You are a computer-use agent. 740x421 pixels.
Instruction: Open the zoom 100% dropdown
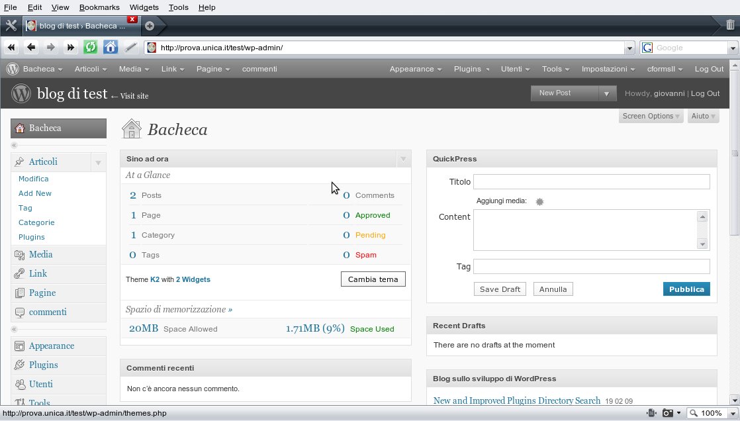point(733,414)
